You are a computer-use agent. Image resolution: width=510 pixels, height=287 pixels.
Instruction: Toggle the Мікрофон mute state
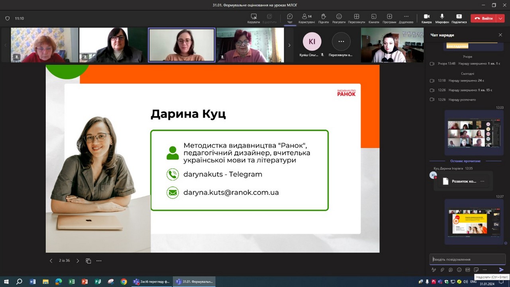click(442, 18)
